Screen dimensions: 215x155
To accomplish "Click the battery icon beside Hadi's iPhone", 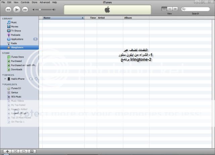I will 31,79.
